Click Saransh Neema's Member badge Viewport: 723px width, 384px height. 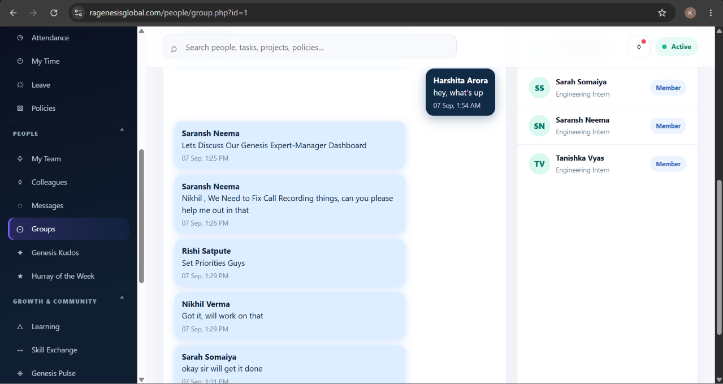(x=668, y=126)
